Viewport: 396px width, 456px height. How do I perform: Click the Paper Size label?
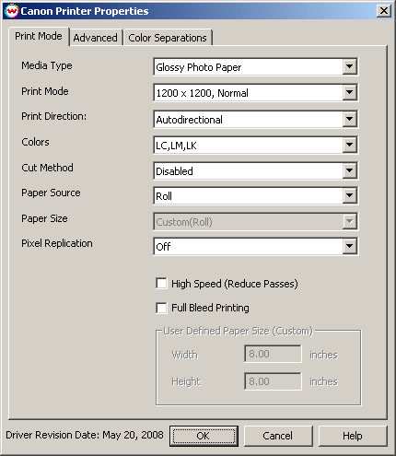pyautogui.click(x=44, y=218)
